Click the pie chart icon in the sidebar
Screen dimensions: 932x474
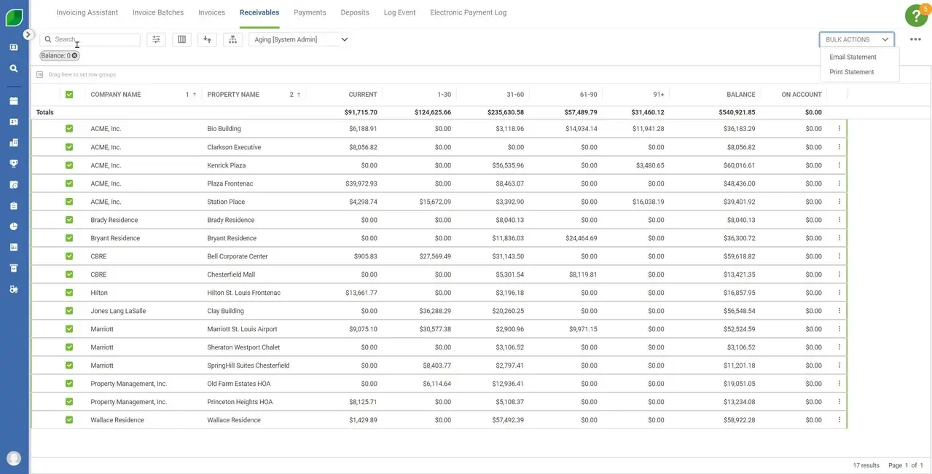pos(12,225)
